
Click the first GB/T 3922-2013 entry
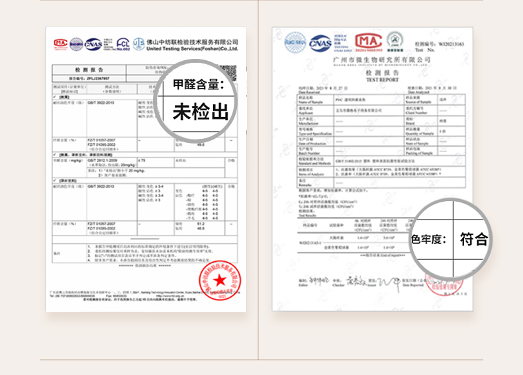[101, 103]
